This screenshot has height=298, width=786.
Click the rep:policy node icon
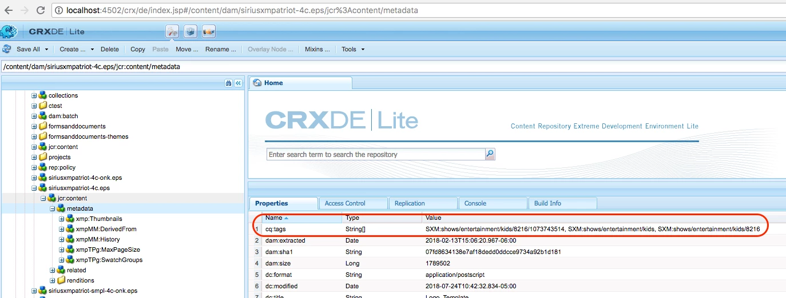pos(43,167)
